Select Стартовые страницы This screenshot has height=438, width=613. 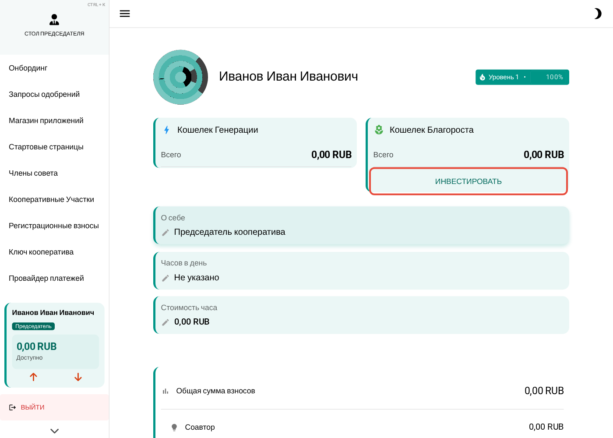click(x=54, y=147)
